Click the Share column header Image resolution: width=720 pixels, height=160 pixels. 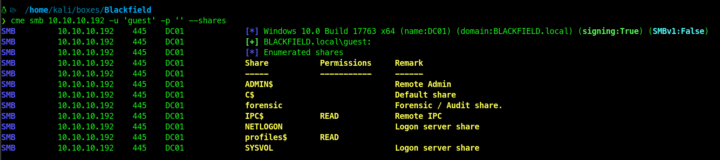click(257, 63)
